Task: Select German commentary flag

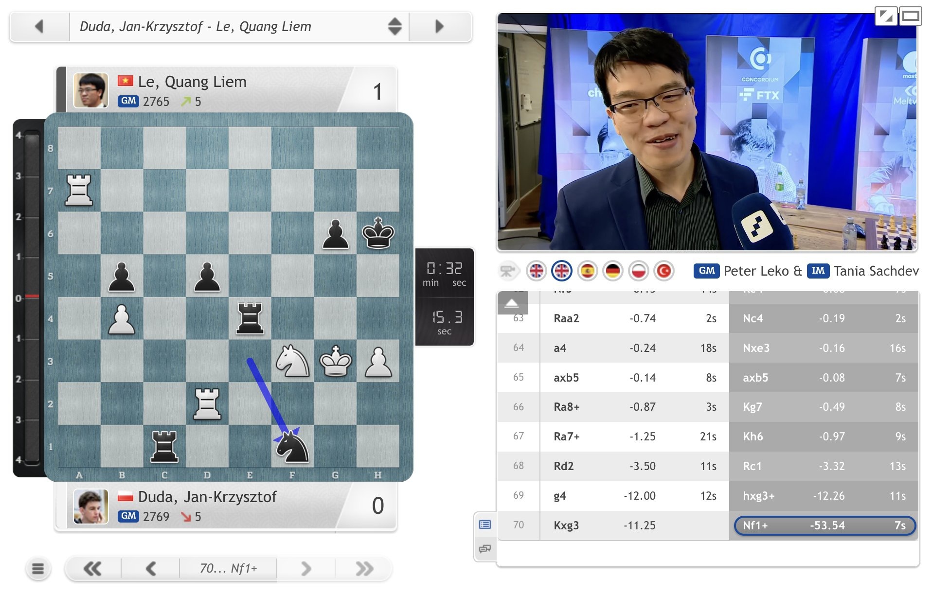Action: [612, 271]
